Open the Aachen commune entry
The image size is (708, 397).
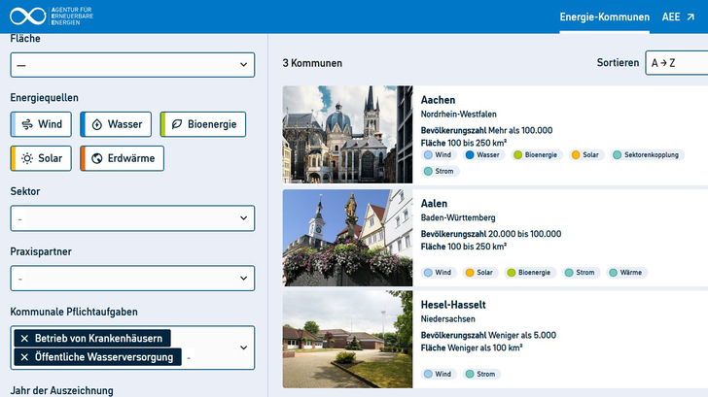pyautogui.click(x=438, y=100)
